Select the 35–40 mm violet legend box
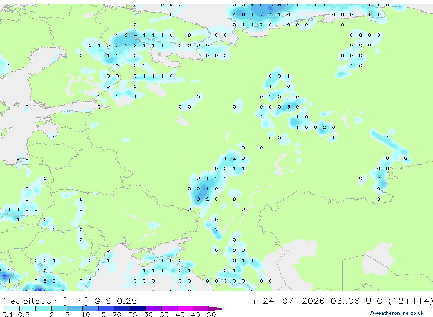 click(x=169, y=308)
